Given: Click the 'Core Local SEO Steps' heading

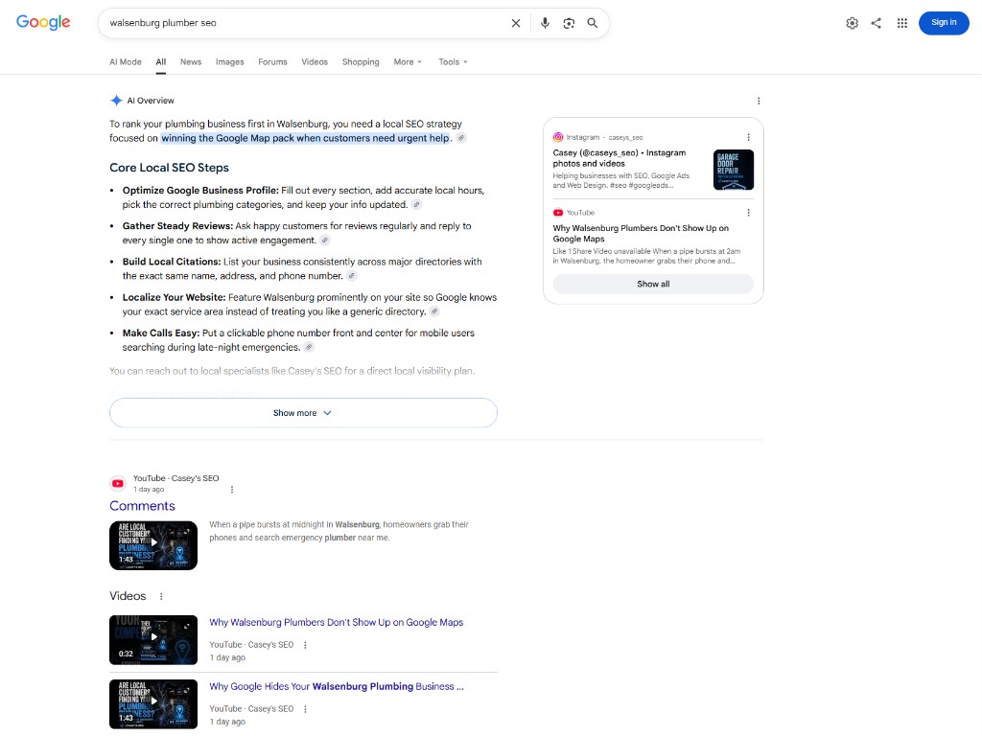Looking at the screenshot, I should click(x=169, y=168).
